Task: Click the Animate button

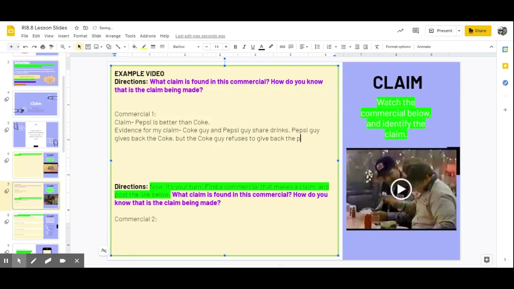Action: click(x=424, y=47)
